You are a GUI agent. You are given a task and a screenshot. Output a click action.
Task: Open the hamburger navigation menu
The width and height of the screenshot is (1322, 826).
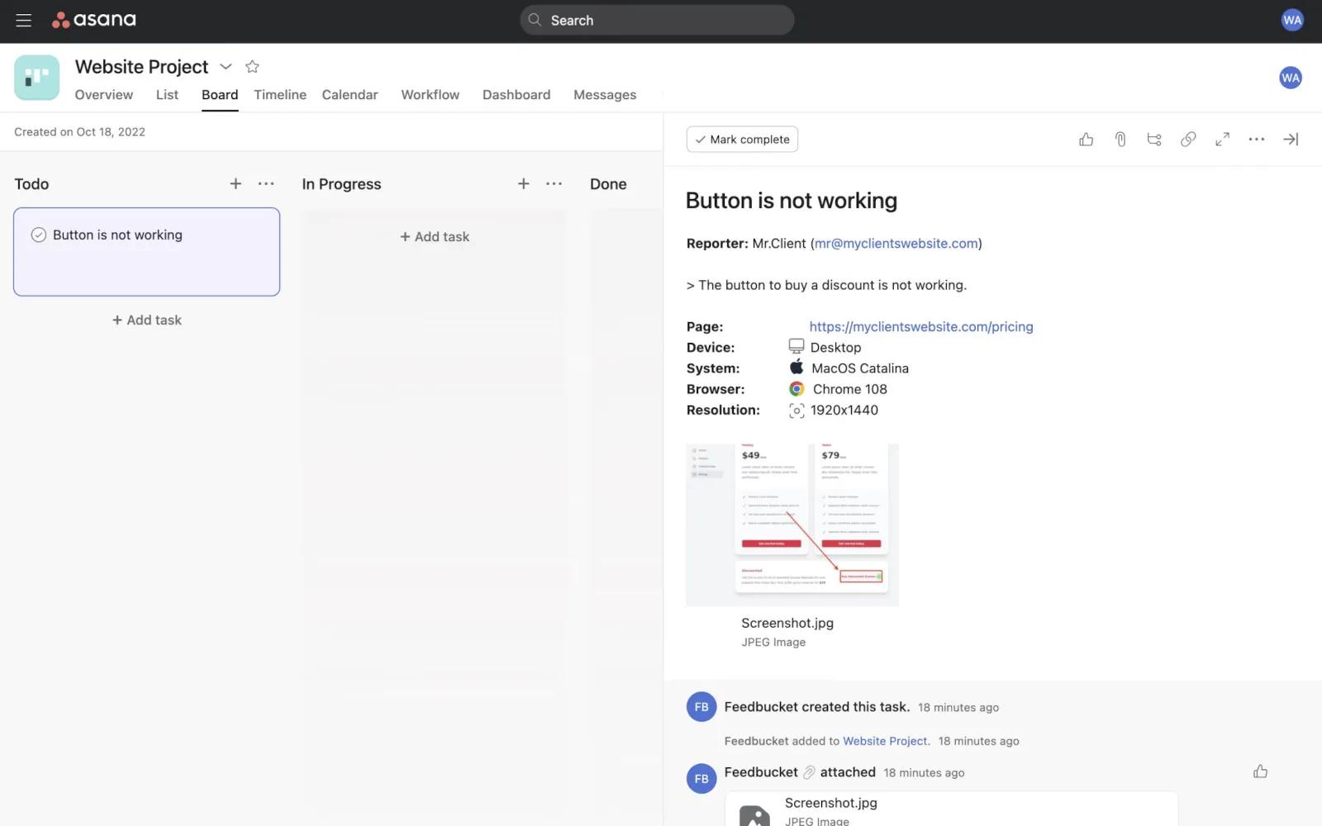[x=23, y=21]
